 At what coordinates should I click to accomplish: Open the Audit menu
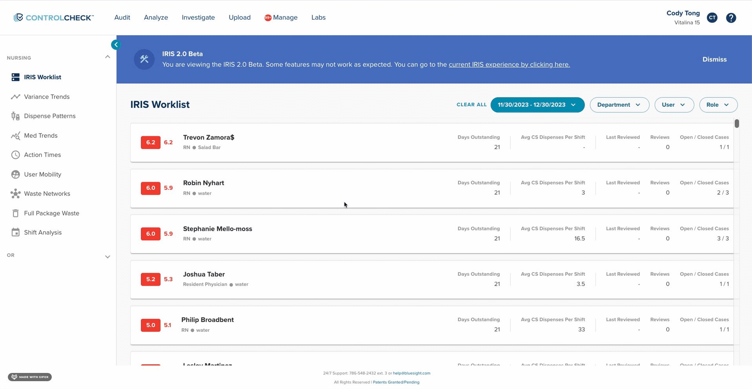click(122, 18)
